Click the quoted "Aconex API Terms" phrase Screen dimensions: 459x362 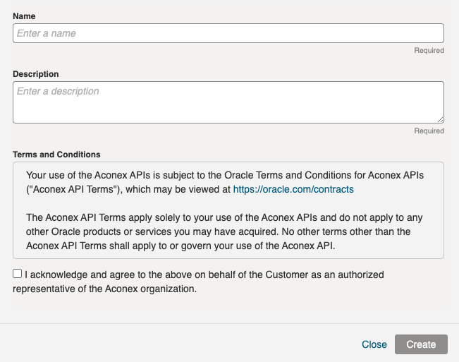pos(73,189)
